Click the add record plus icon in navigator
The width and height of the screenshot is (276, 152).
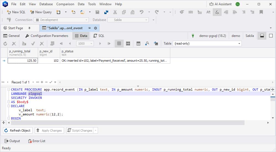coord(42,82)
